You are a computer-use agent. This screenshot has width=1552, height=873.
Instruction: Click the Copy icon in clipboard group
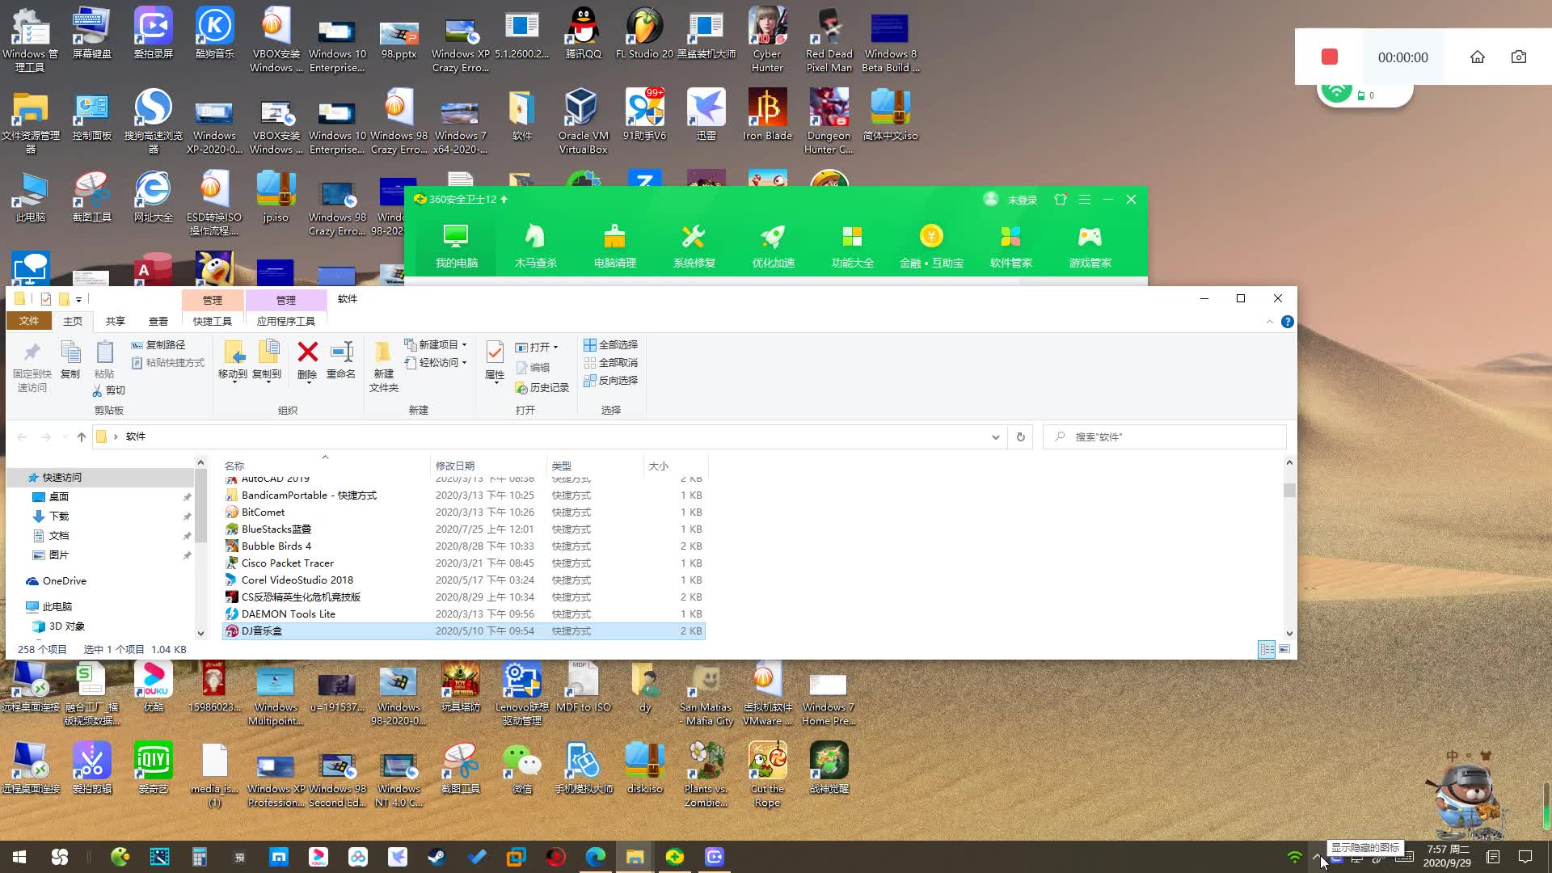tap(70, 352)
